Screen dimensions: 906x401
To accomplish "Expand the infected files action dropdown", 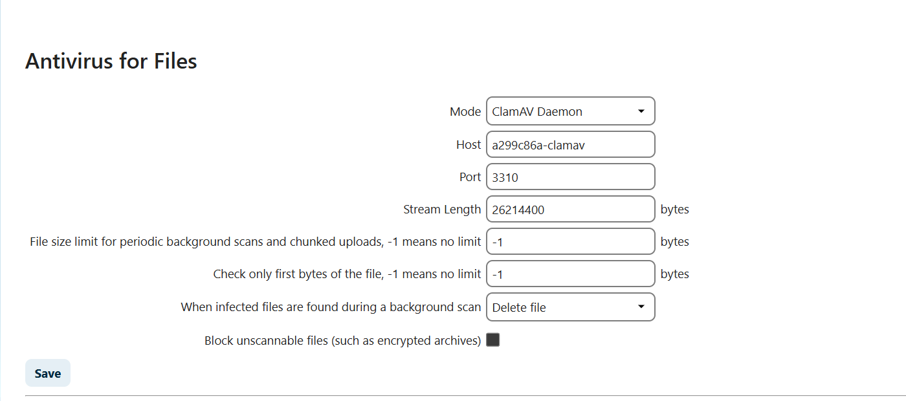I will (x=570, y=307).
